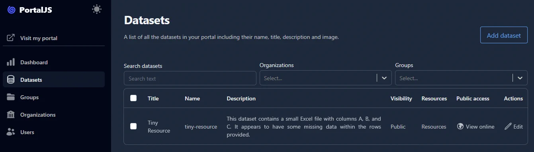Click the Users people icon
The width and height of the screenshot is (534, 152).
[11, 132]
